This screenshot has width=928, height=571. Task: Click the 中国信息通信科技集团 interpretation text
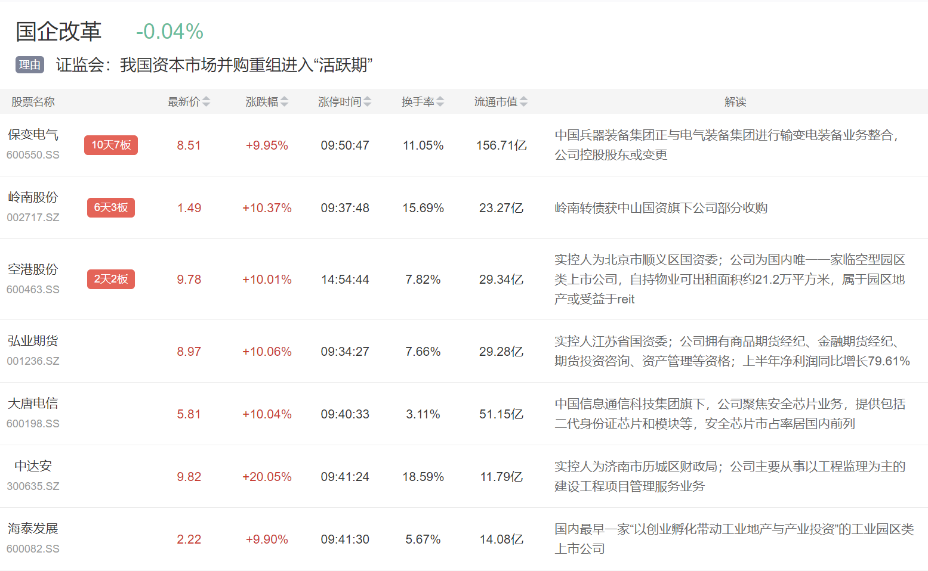[x=730, y=414]
